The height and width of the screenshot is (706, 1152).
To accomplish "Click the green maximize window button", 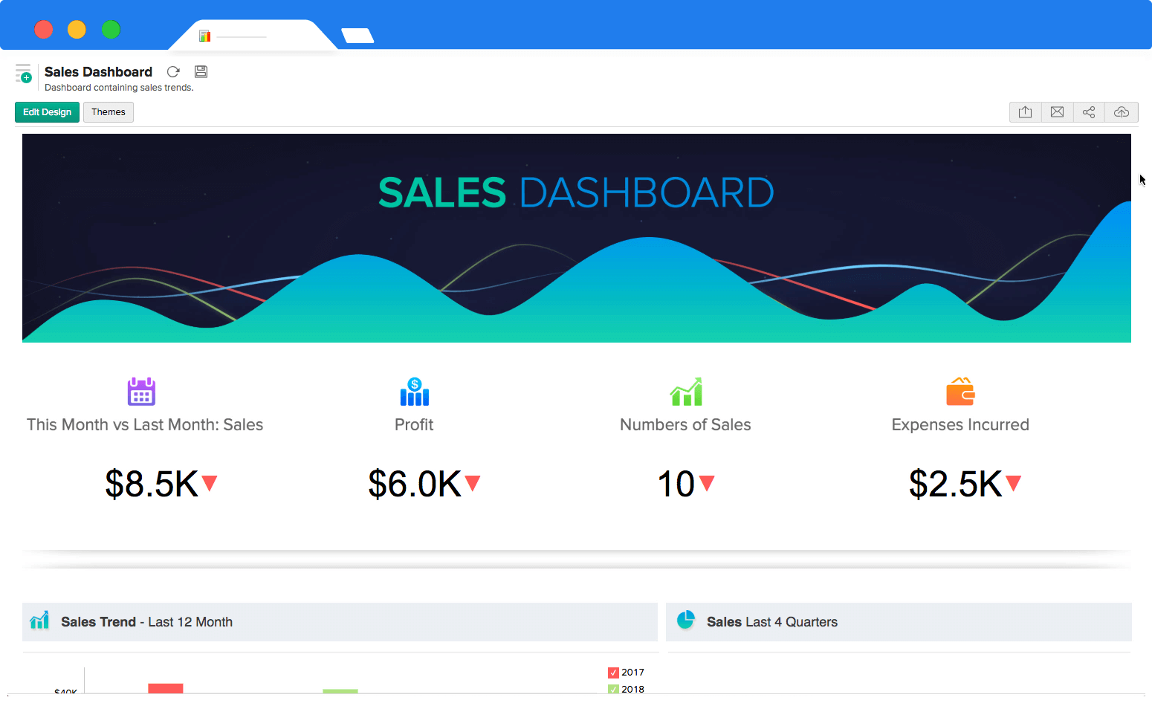I will tap(111, 30).
